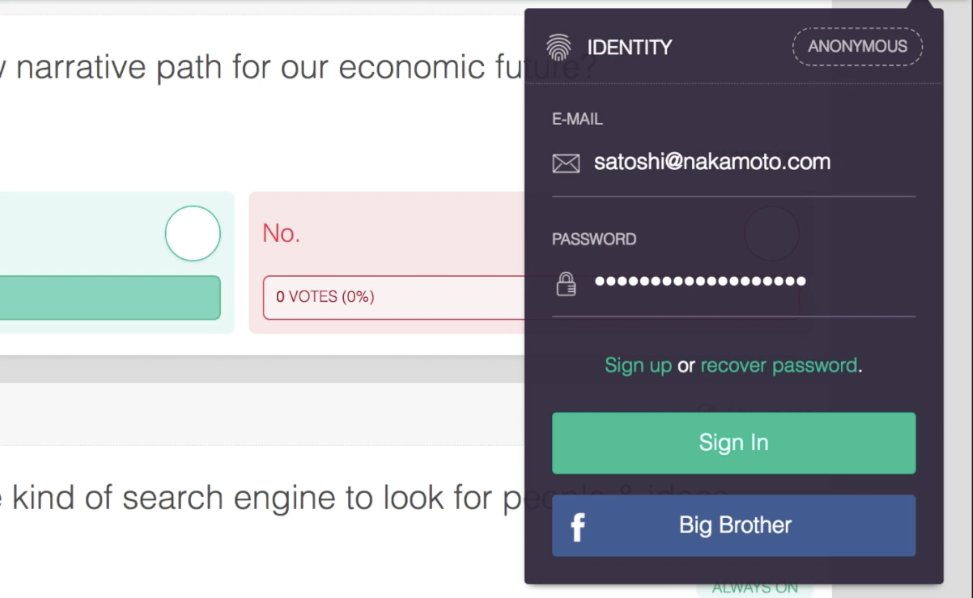Viewport: 973px width, 598px height.
Task: Toggle the ANONYMOUS dashed badge
Action: pos(857,46)
